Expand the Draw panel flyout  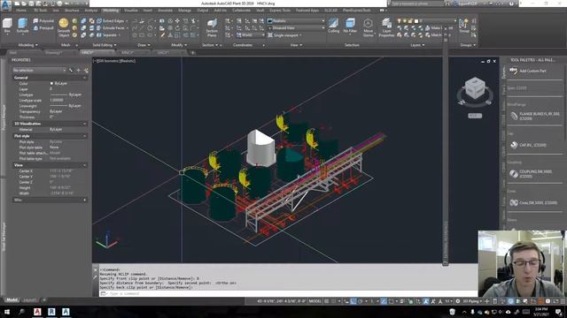[144, 45]
